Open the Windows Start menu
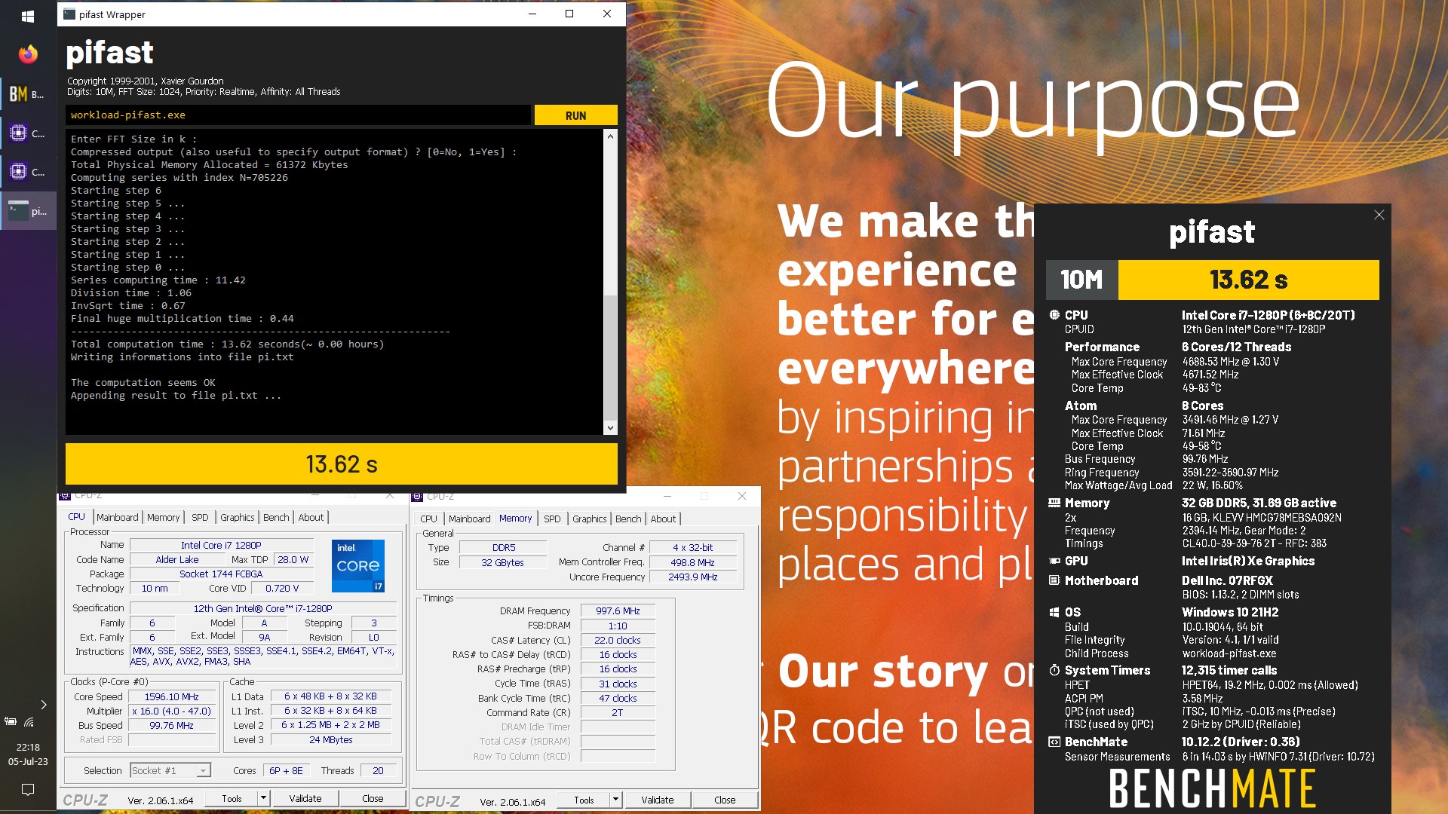The image size is (1448, 814). tap(28, 15)
